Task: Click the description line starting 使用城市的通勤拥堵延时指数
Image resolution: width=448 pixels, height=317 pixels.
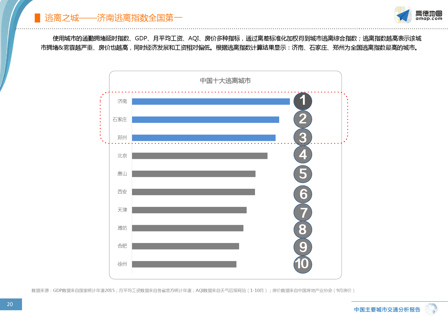Action: click(x=237, y=39)
